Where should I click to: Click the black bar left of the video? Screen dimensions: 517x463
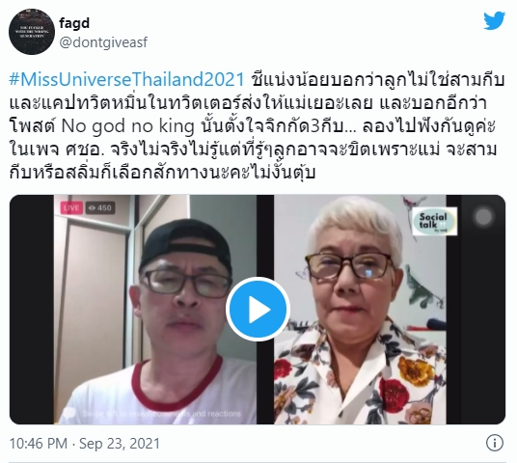[x=32, y=310]
